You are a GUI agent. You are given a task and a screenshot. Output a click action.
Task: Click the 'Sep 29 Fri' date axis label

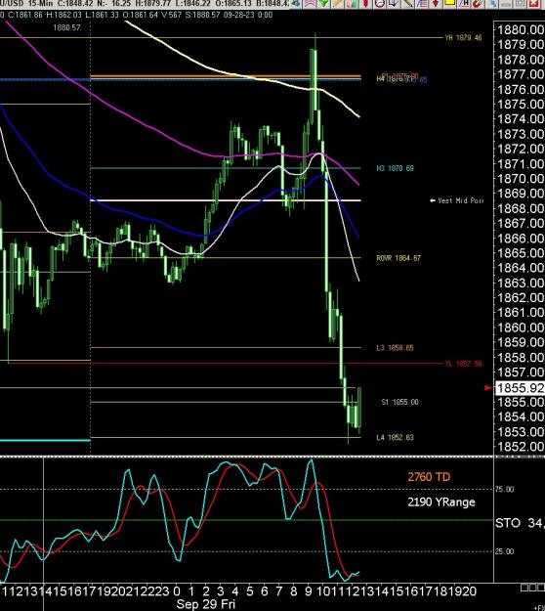pyautogui.click(x=205, y=604)
